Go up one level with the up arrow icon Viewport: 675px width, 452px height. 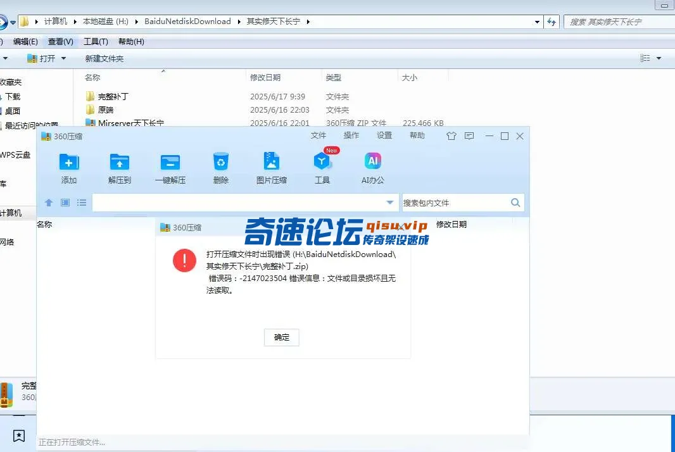click(x=49, y=203)
